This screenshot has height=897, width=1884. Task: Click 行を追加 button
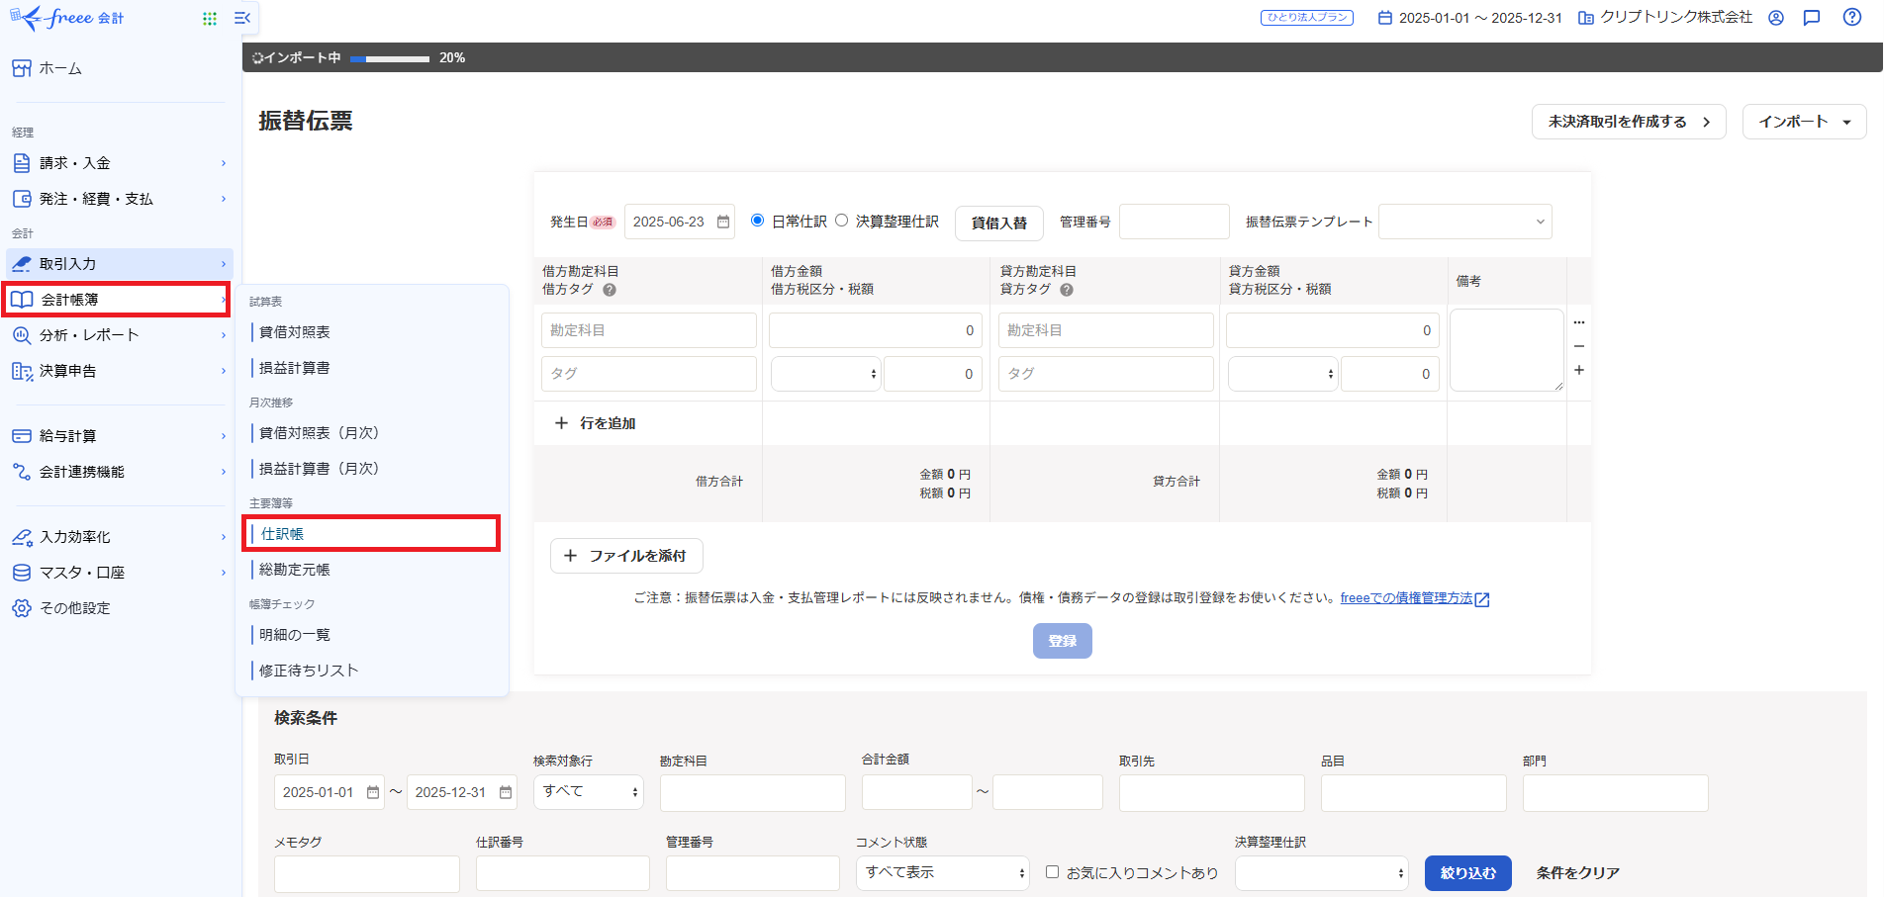596,423
